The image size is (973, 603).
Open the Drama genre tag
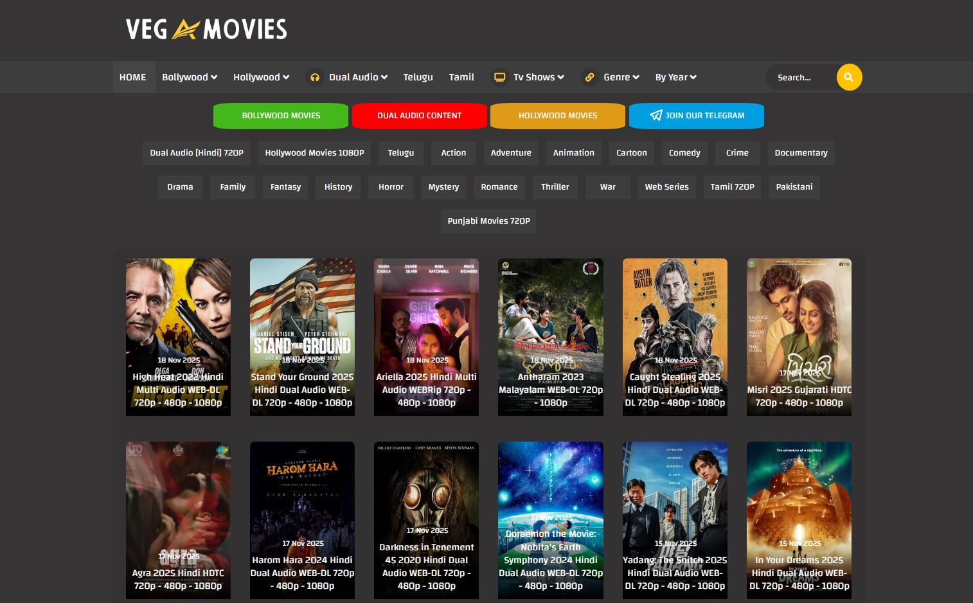pyautogui.click(x=180, y=187)
